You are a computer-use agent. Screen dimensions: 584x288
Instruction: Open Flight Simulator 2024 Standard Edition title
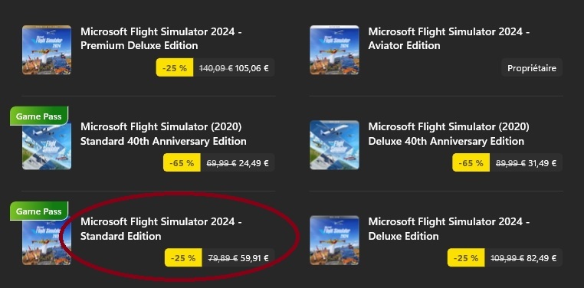click(x=161, y=229)
